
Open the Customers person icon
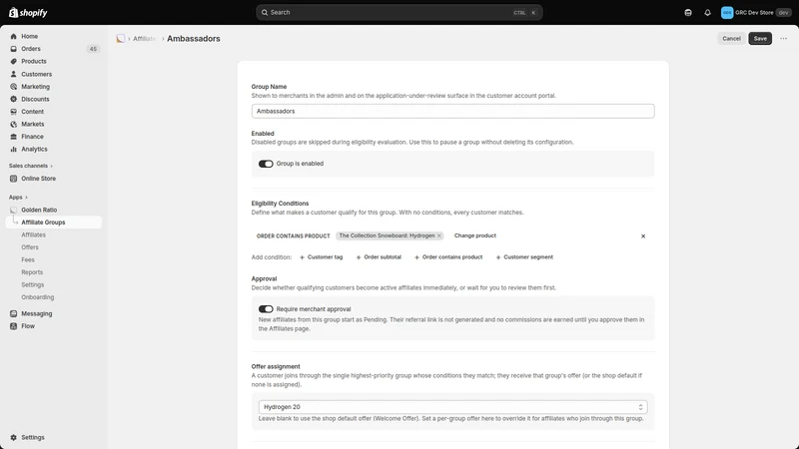[13, 74]
